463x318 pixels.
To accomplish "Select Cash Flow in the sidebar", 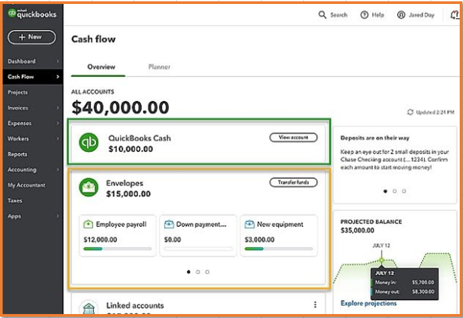I will click(x=32, y=77).
